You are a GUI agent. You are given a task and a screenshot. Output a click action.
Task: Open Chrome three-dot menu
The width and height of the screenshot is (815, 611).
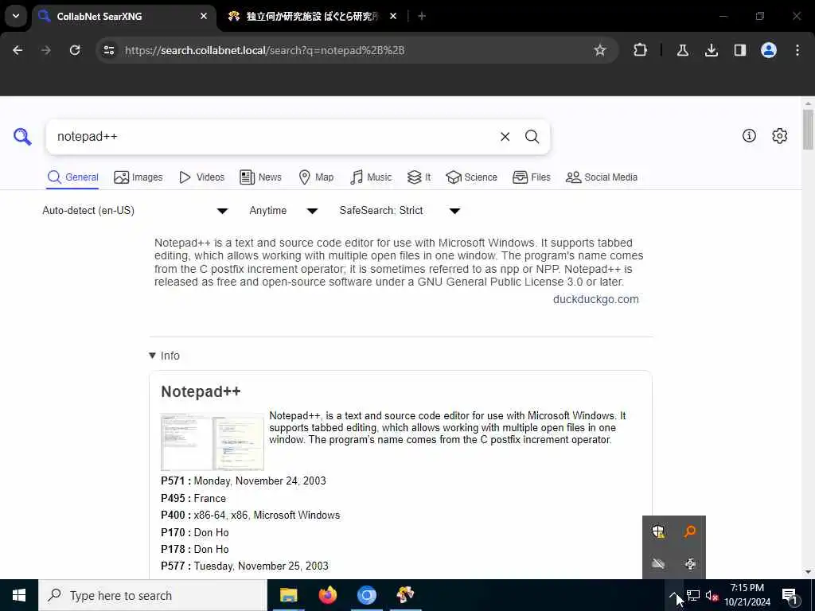pyautogui.click(x=797, y=50)
